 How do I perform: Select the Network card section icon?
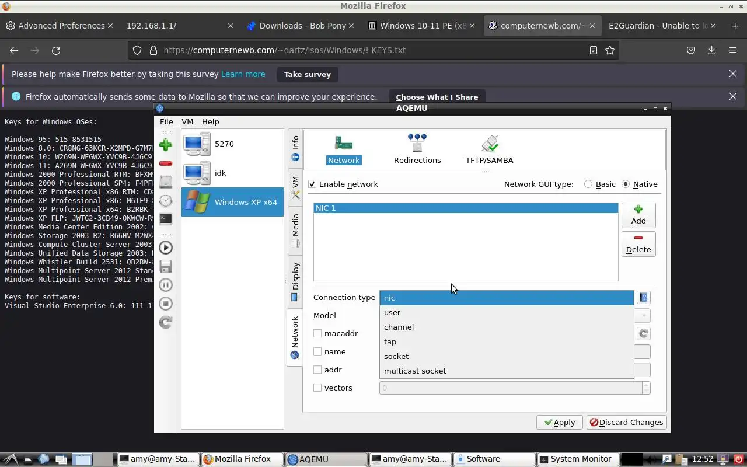click(x=344, y=150)
